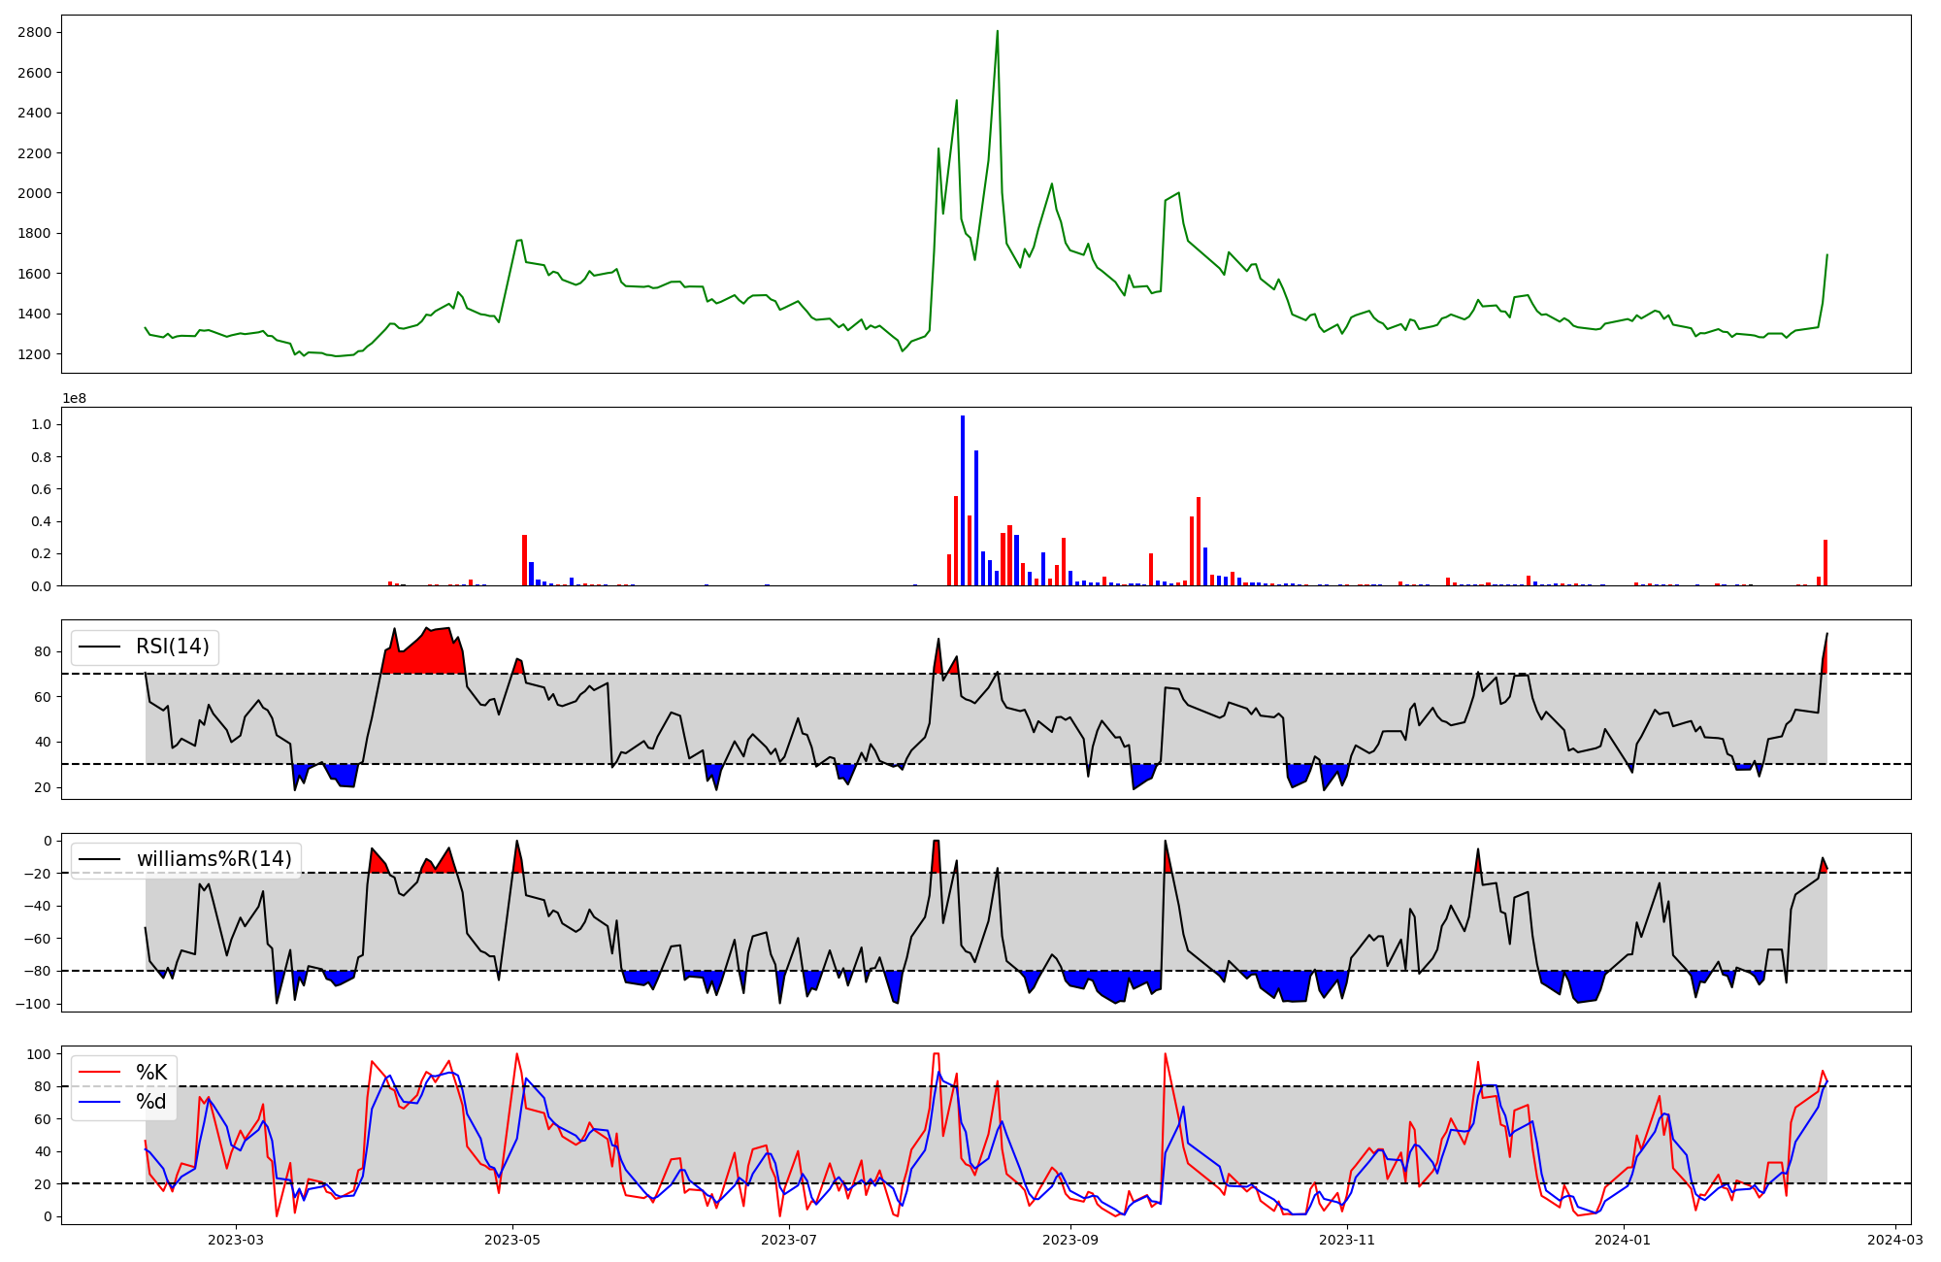Image resolution: width=1941 pixels, height=1262 pixels.
Task: Click the tallest blue volume bar
Action: click(963, 501)
